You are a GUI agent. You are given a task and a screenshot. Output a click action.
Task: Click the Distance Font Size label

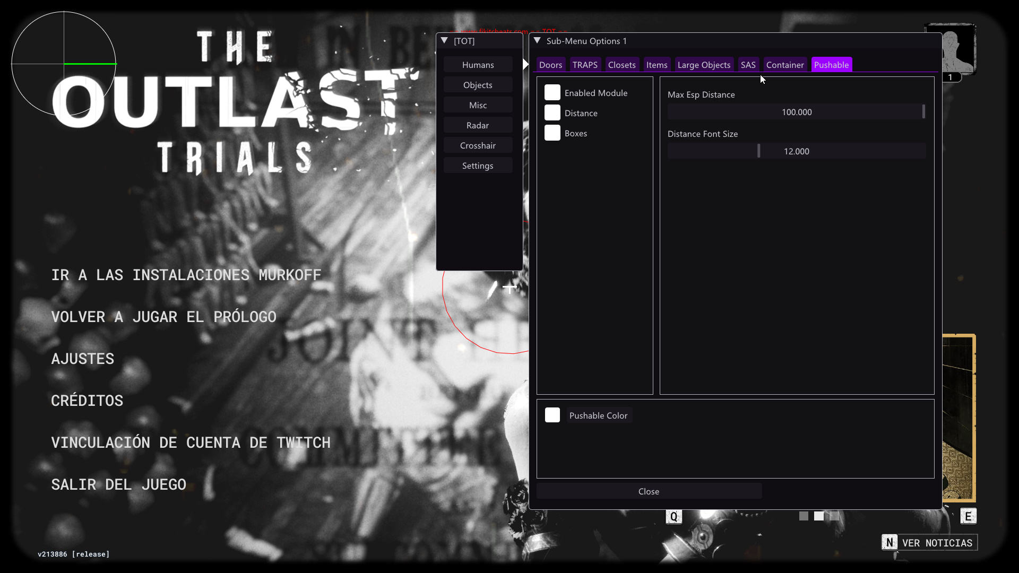(x=703, y=134)
